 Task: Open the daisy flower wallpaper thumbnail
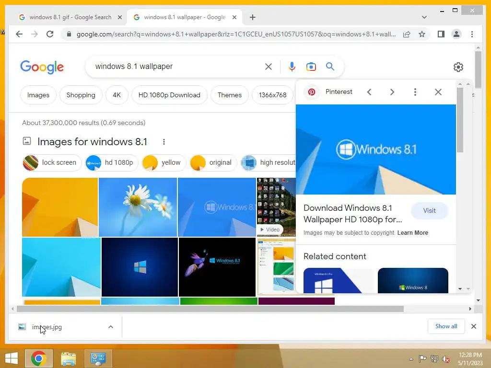click(138, 207)
